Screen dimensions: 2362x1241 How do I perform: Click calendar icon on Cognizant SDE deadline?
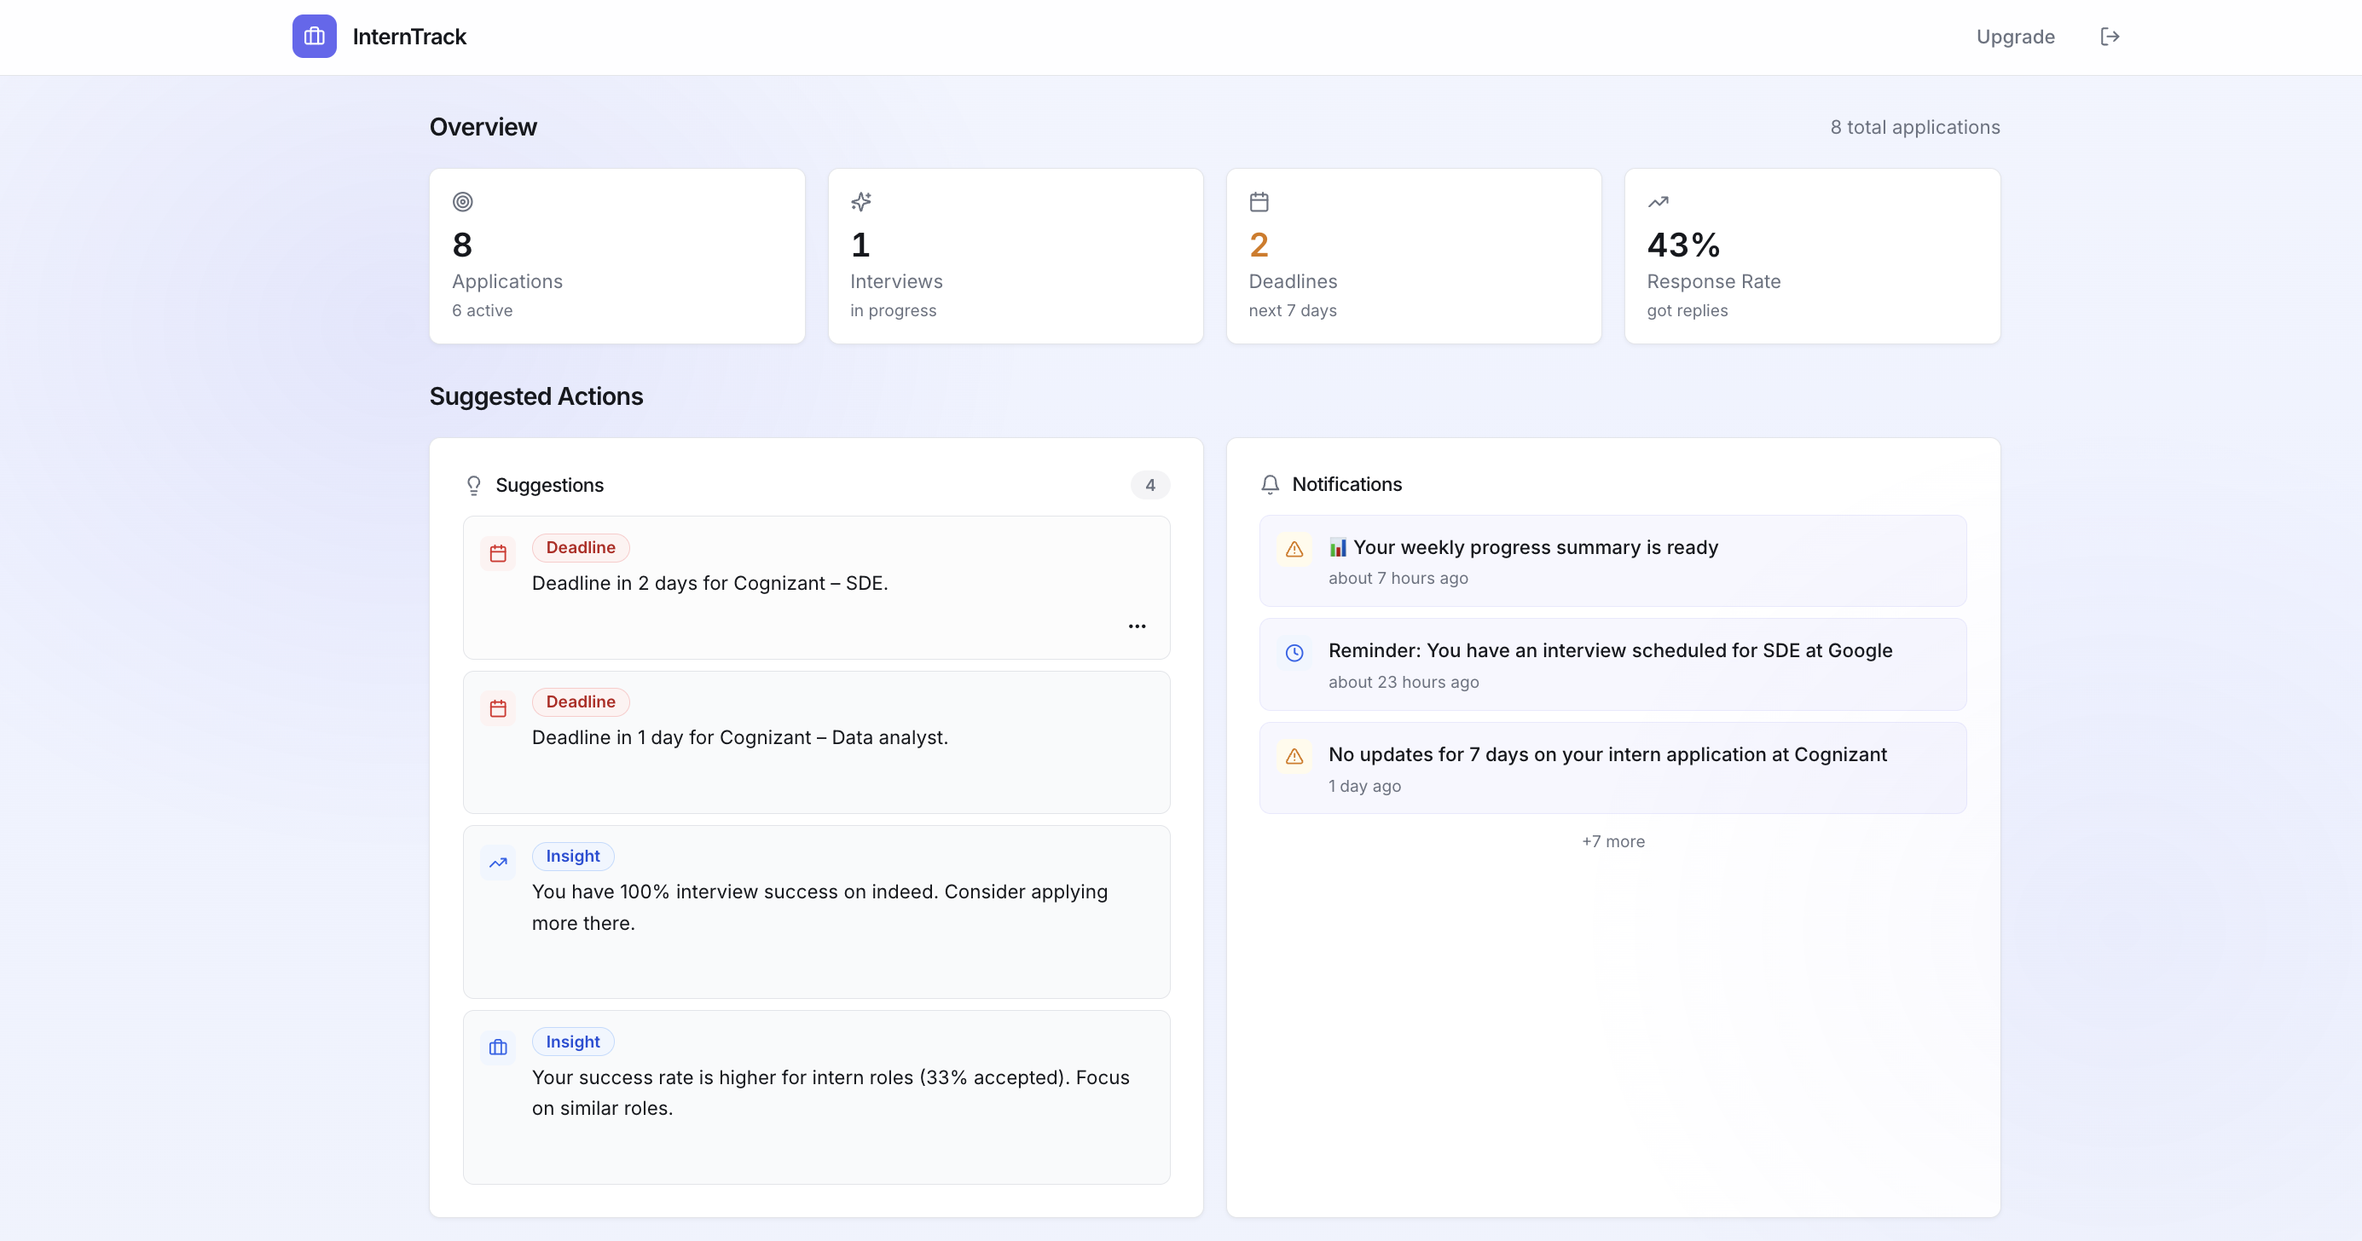(x=498, y=554)
